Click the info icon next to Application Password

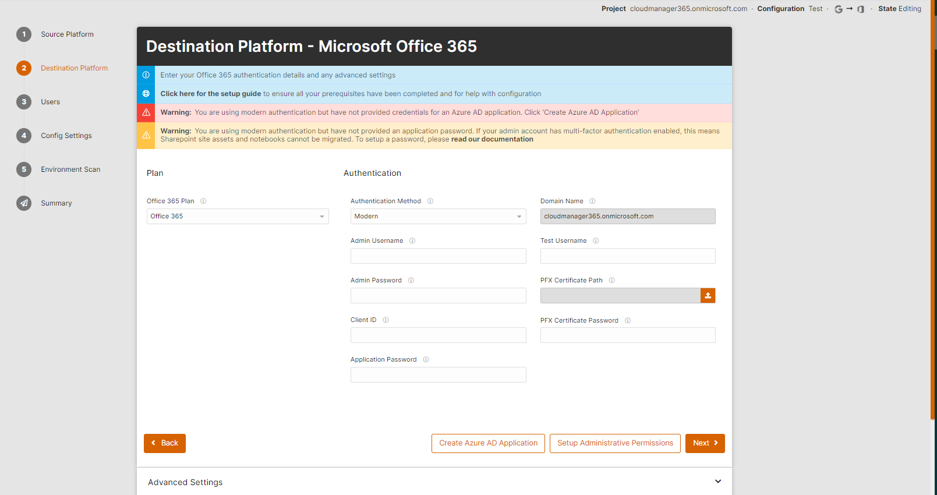click(426, 359)
